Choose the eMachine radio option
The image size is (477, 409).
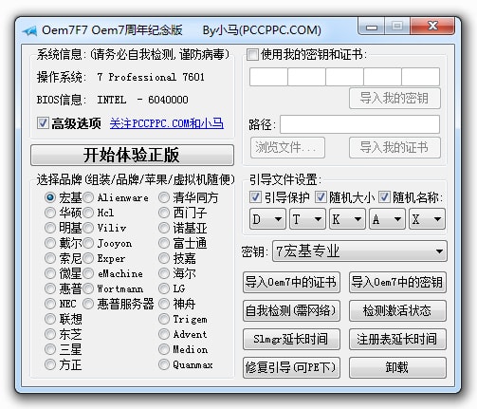[x=88, y=273]
